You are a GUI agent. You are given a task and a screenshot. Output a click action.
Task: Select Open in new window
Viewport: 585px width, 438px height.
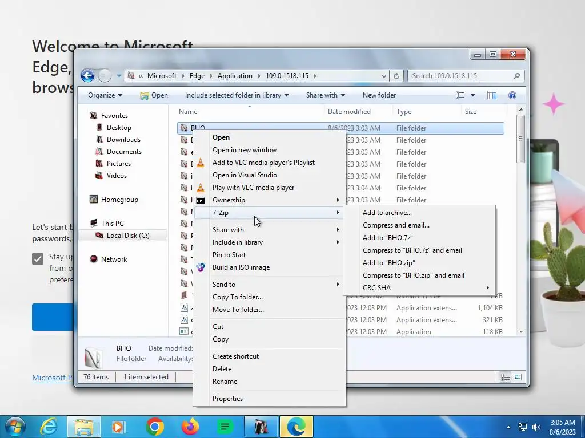pos(270,150)
